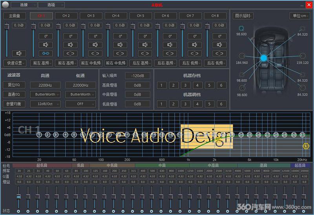Toggle the CH 4 link chain icon
The height and width of the screenshot is (215, 314).
pos(120,53)
